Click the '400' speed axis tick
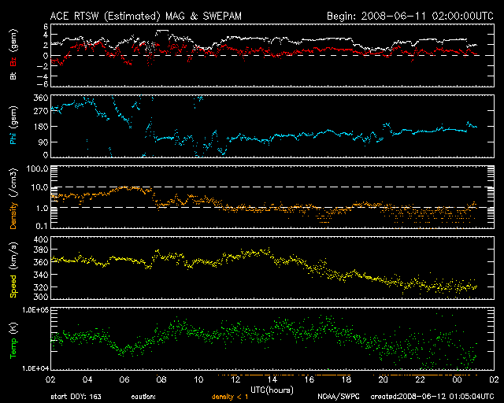The image size is (504, 403). (x=41, y=239)
